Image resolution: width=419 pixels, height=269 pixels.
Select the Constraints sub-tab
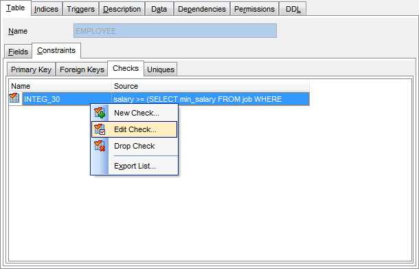click(x=56, y=50)
